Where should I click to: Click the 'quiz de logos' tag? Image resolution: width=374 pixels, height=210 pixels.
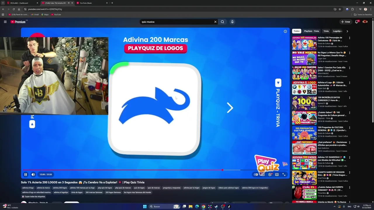(x=139, y=188)
